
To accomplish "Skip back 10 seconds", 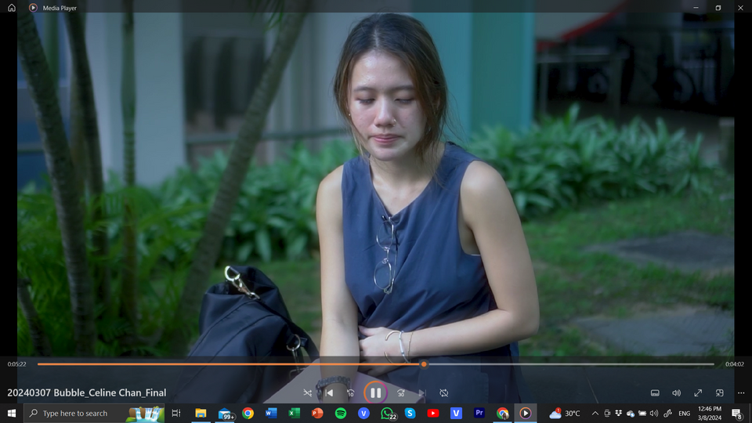I will 351,393.
